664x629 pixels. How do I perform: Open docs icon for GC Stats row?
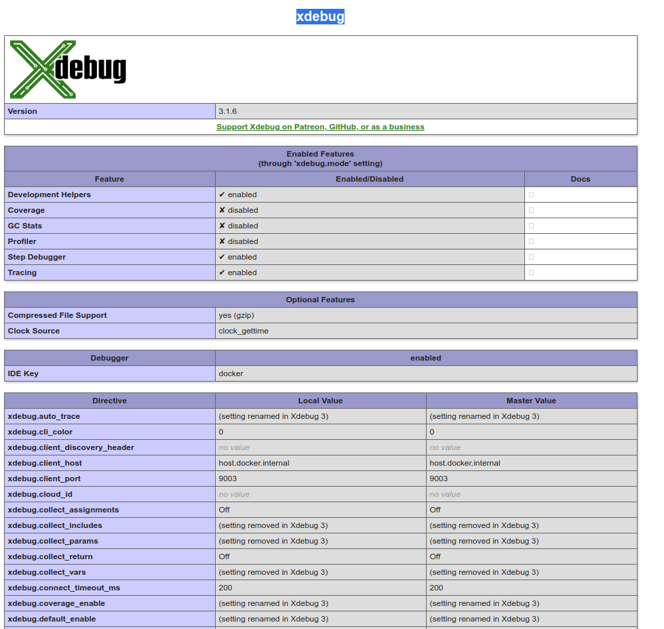click(x=531, y=226)
